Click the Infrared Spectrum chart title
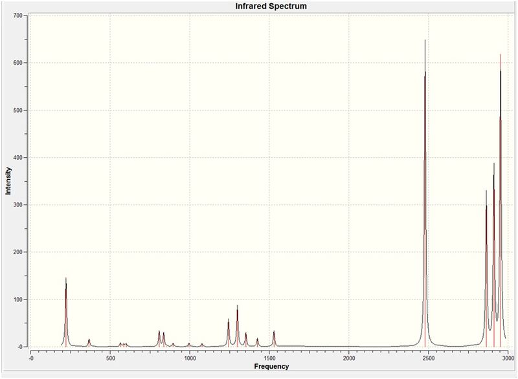This screenshot has width=518, height=379. 271,6
